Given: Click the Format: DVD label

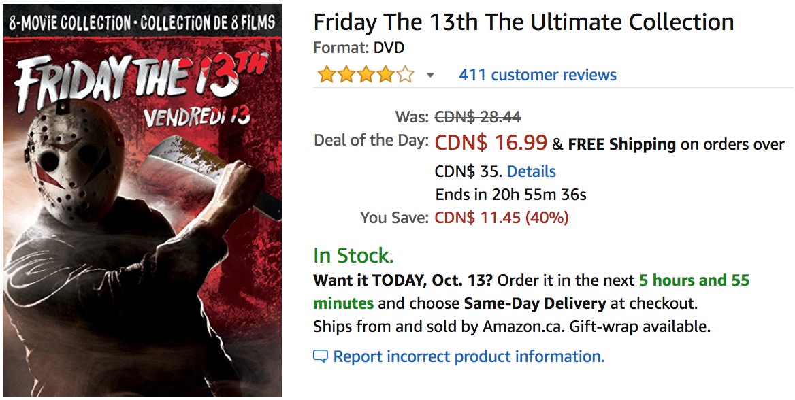Looking at the screenshot, I should [359, 48].
